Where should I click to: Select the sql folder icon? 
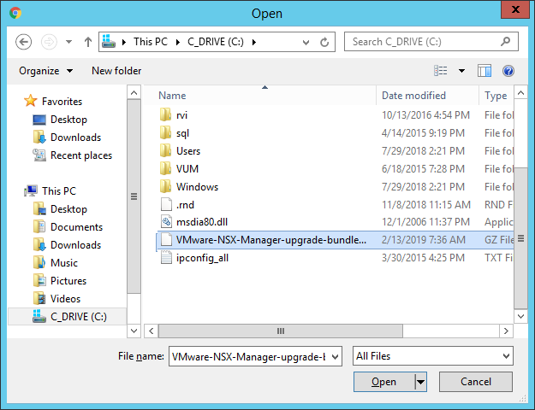coord(165,132)
